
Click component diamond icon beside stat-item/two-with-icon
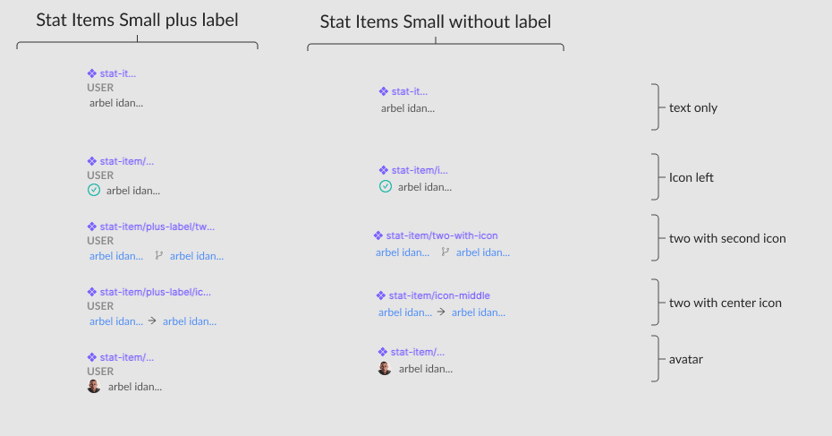point(378,235)
